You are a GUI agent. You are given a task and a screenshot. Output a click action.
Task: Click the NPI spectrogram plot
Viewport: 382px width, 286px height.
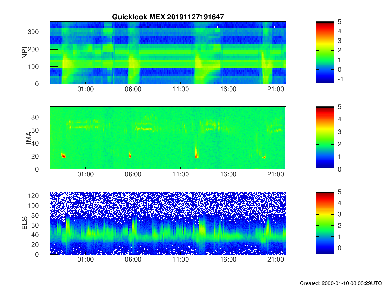pyautogui.click(x=168, y=52)
